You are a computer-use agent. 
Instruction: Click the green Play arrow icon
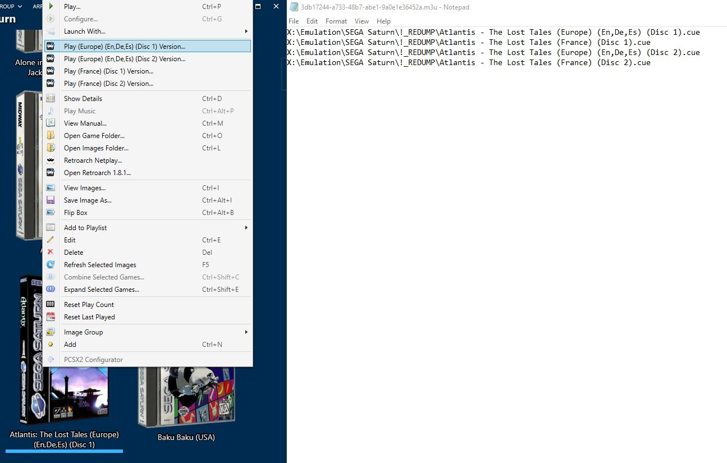pos(51,7)
